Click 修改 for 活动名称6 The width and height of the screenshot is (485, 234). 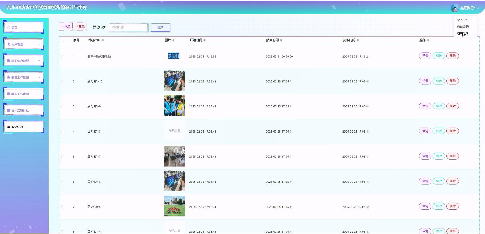[439, 181]
